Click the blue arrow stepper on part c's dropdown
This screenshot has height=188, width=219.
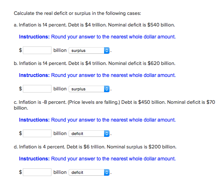(x=106, y=134)
